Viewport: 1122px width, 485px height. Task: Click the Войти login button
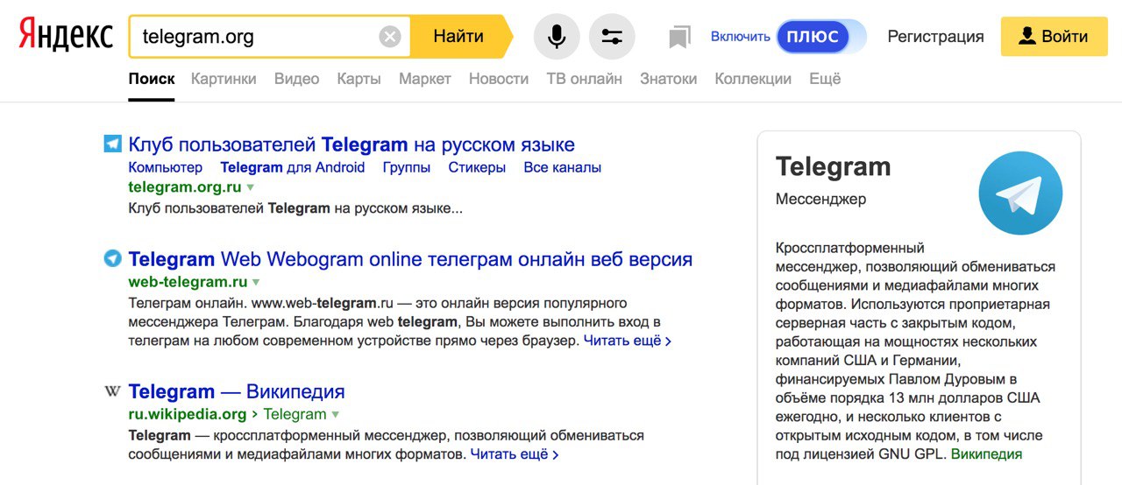tap(1054, 37)
